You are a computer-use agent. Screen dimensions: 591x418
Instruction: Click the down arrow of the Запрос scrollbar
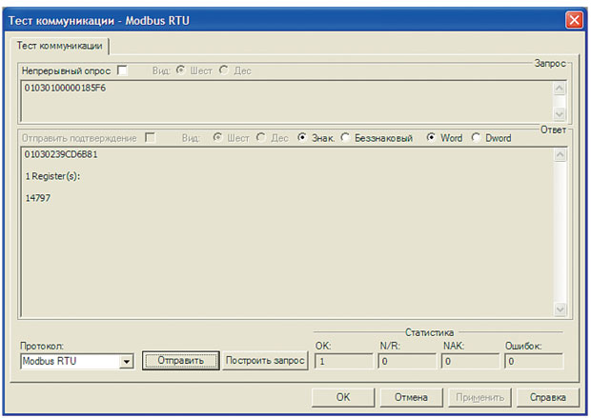point(560,113)
